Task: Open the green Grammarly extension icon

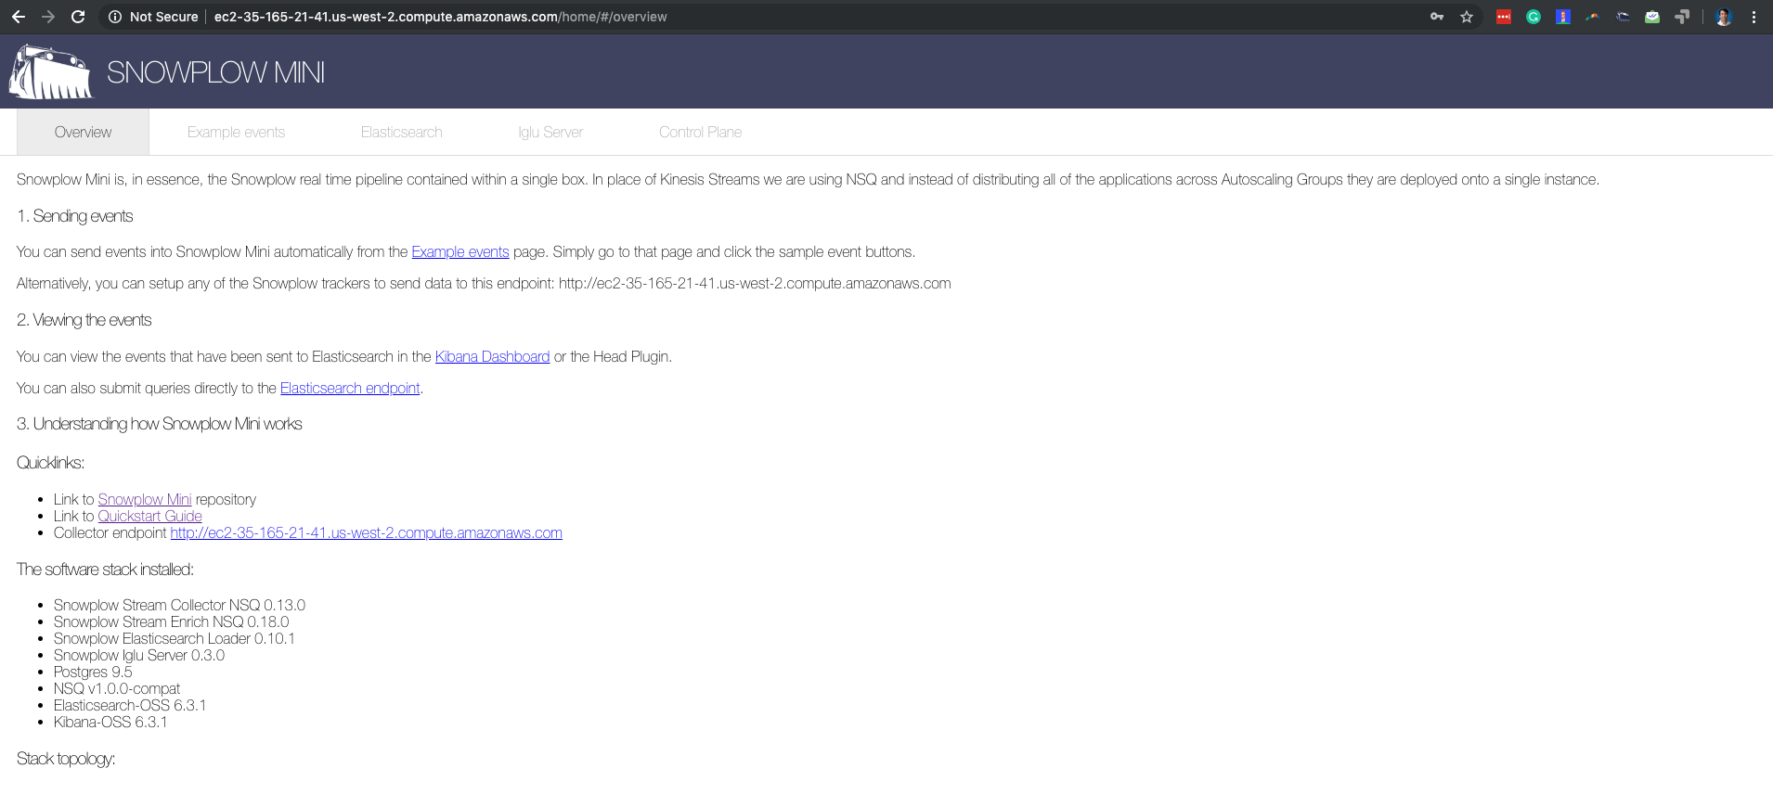Action: [x=1534, y=17]
